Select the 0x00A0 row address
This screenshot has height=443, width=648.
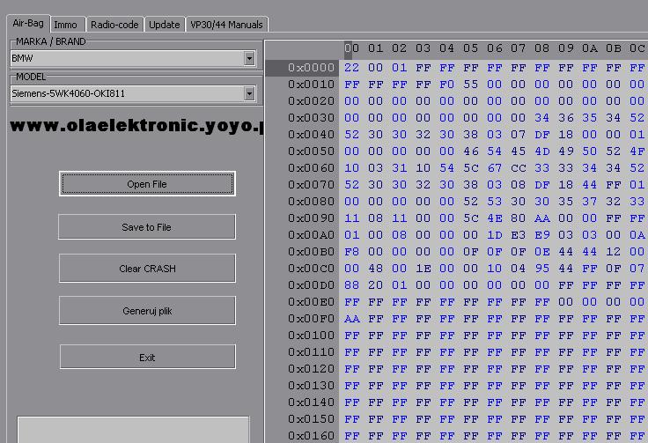coord(311,235)
